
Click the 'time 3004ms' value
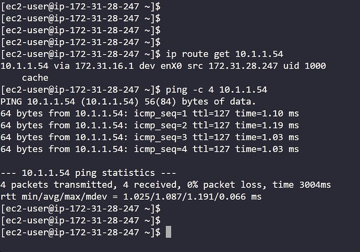coord(302,185)
